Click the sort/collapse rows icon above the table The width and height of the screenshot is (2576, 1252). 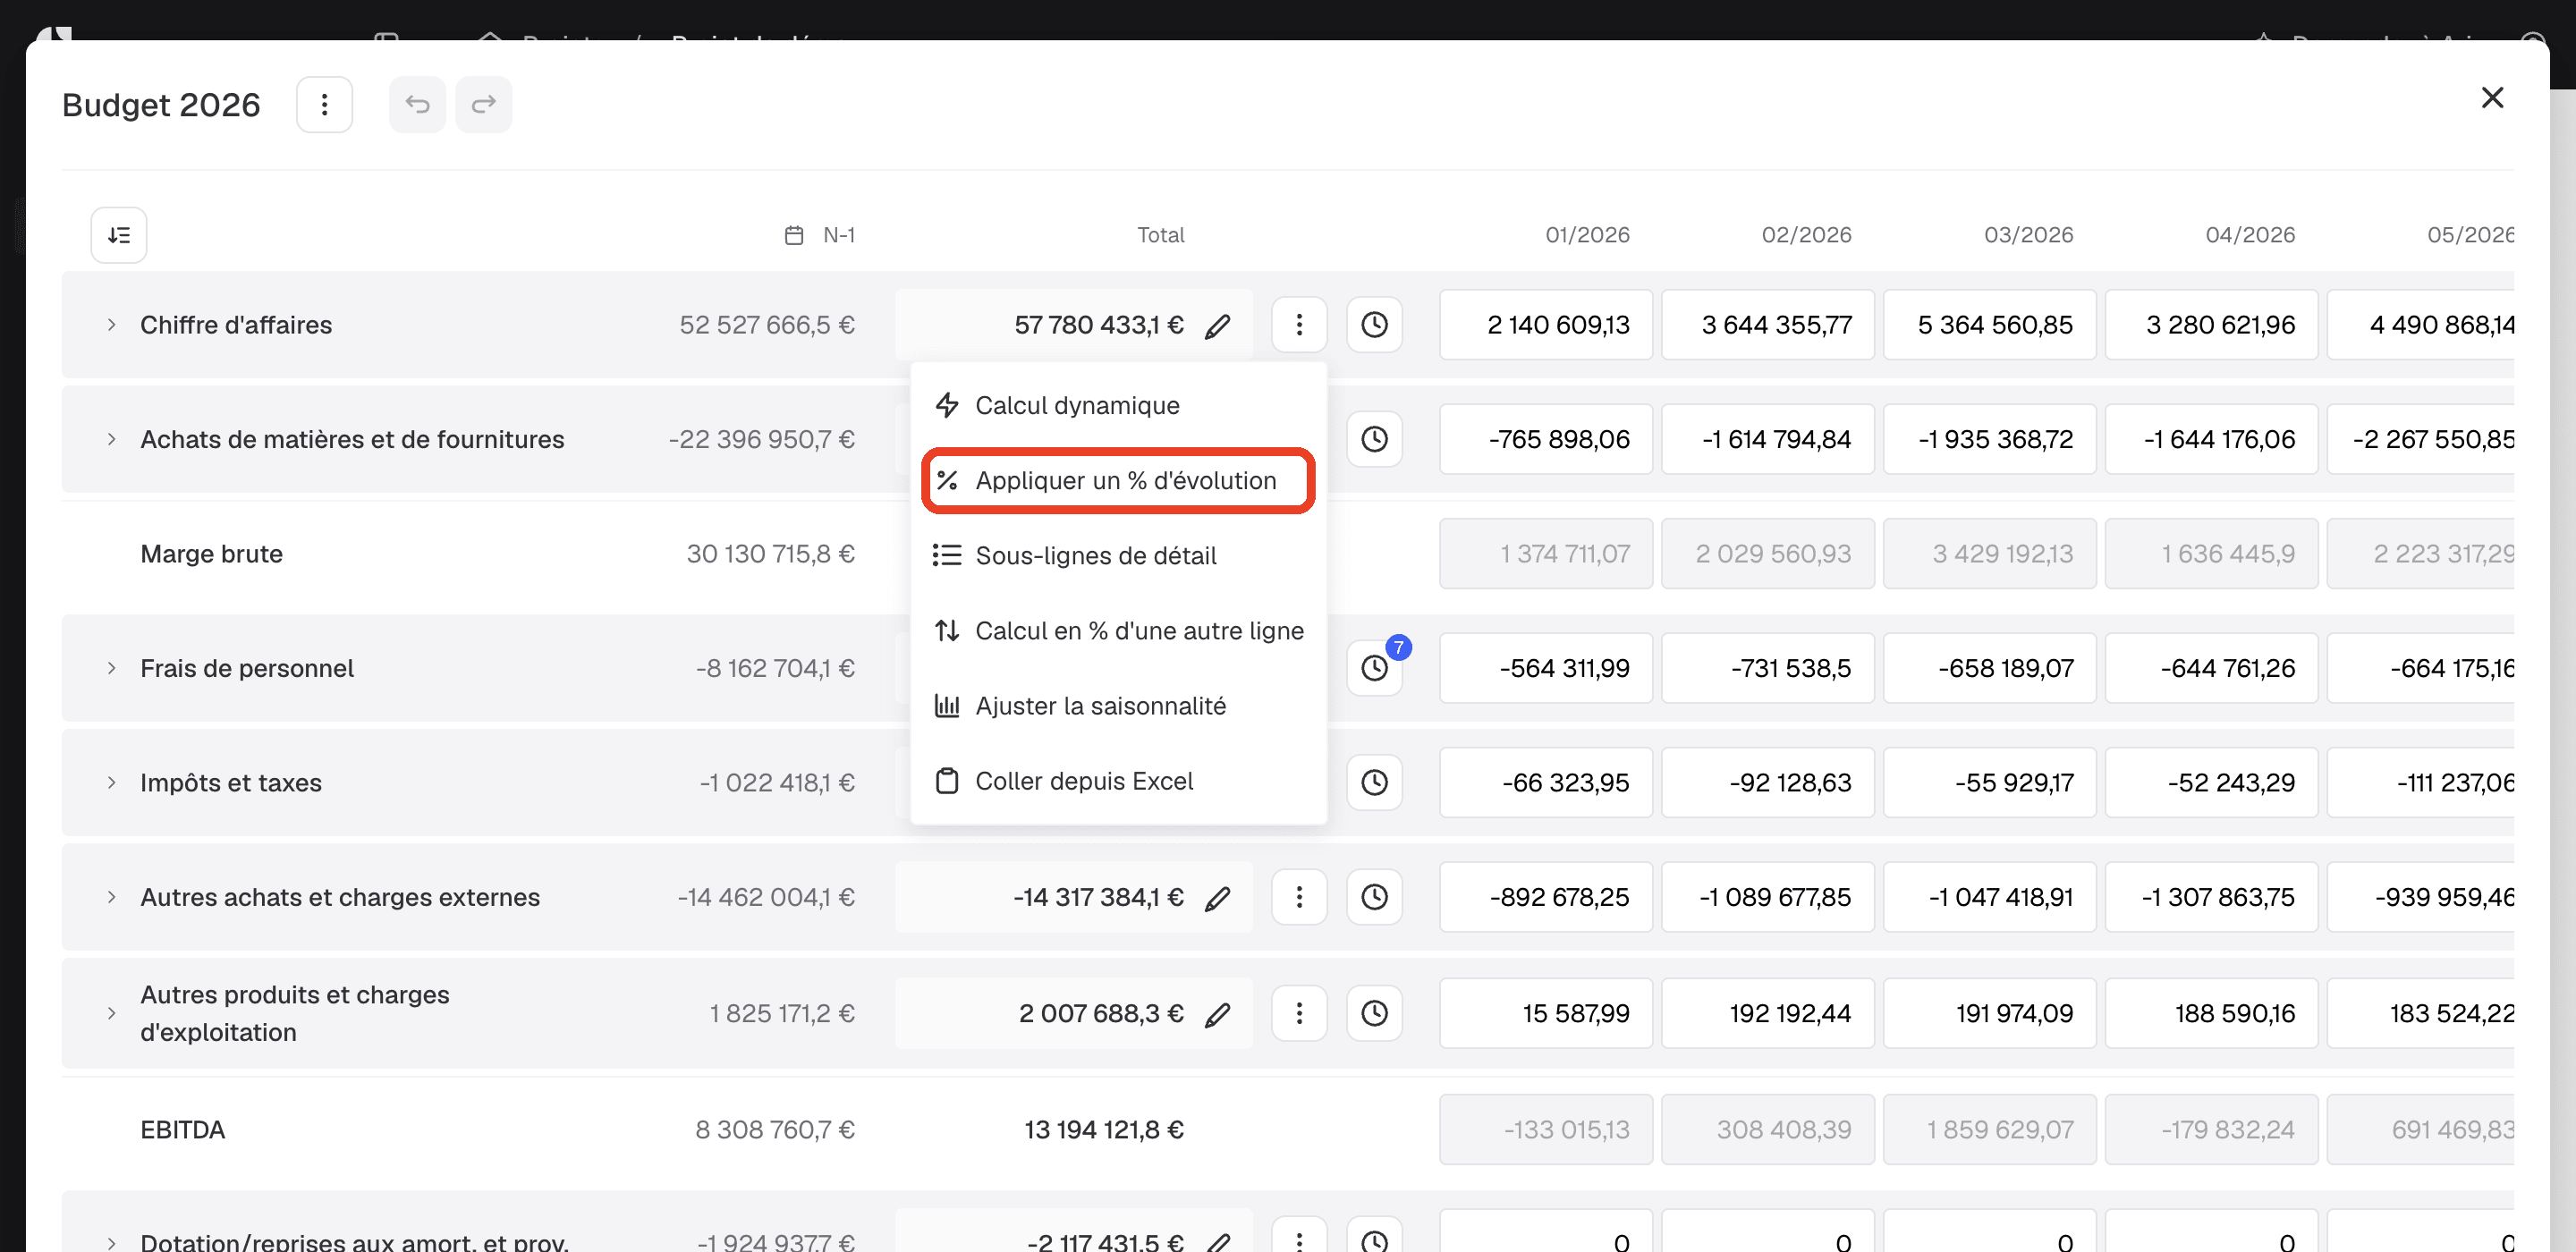point(119,235)
